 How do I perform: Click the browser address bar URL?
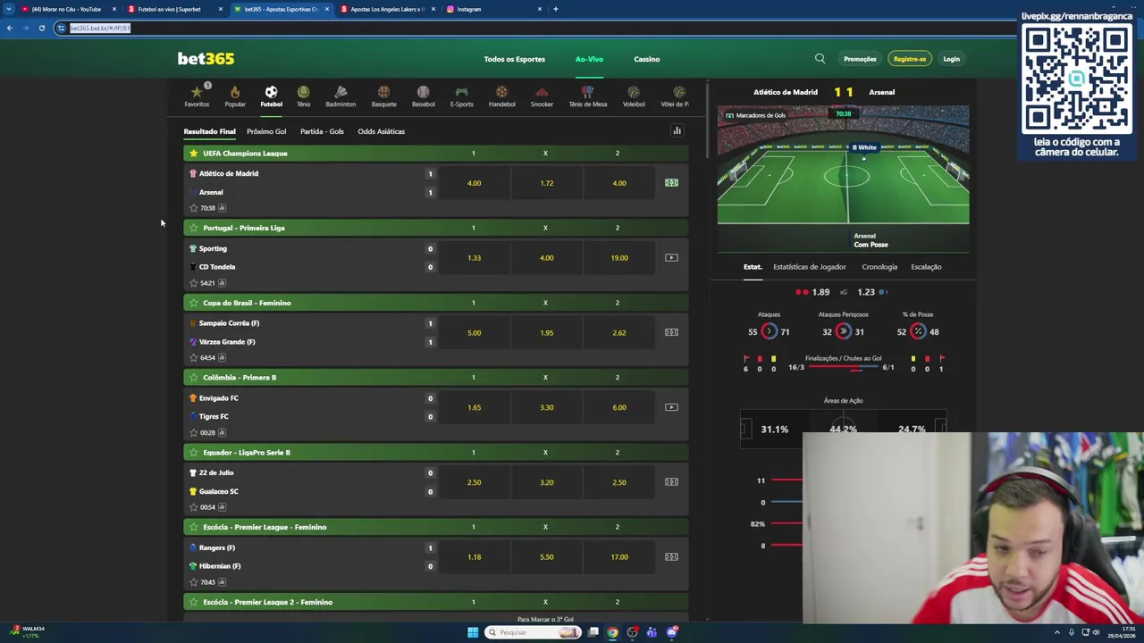[x=100, y=28]
